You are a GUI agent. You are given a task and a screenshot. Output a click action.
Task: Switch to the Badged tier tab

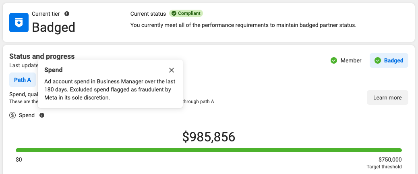tap(389, 60)
